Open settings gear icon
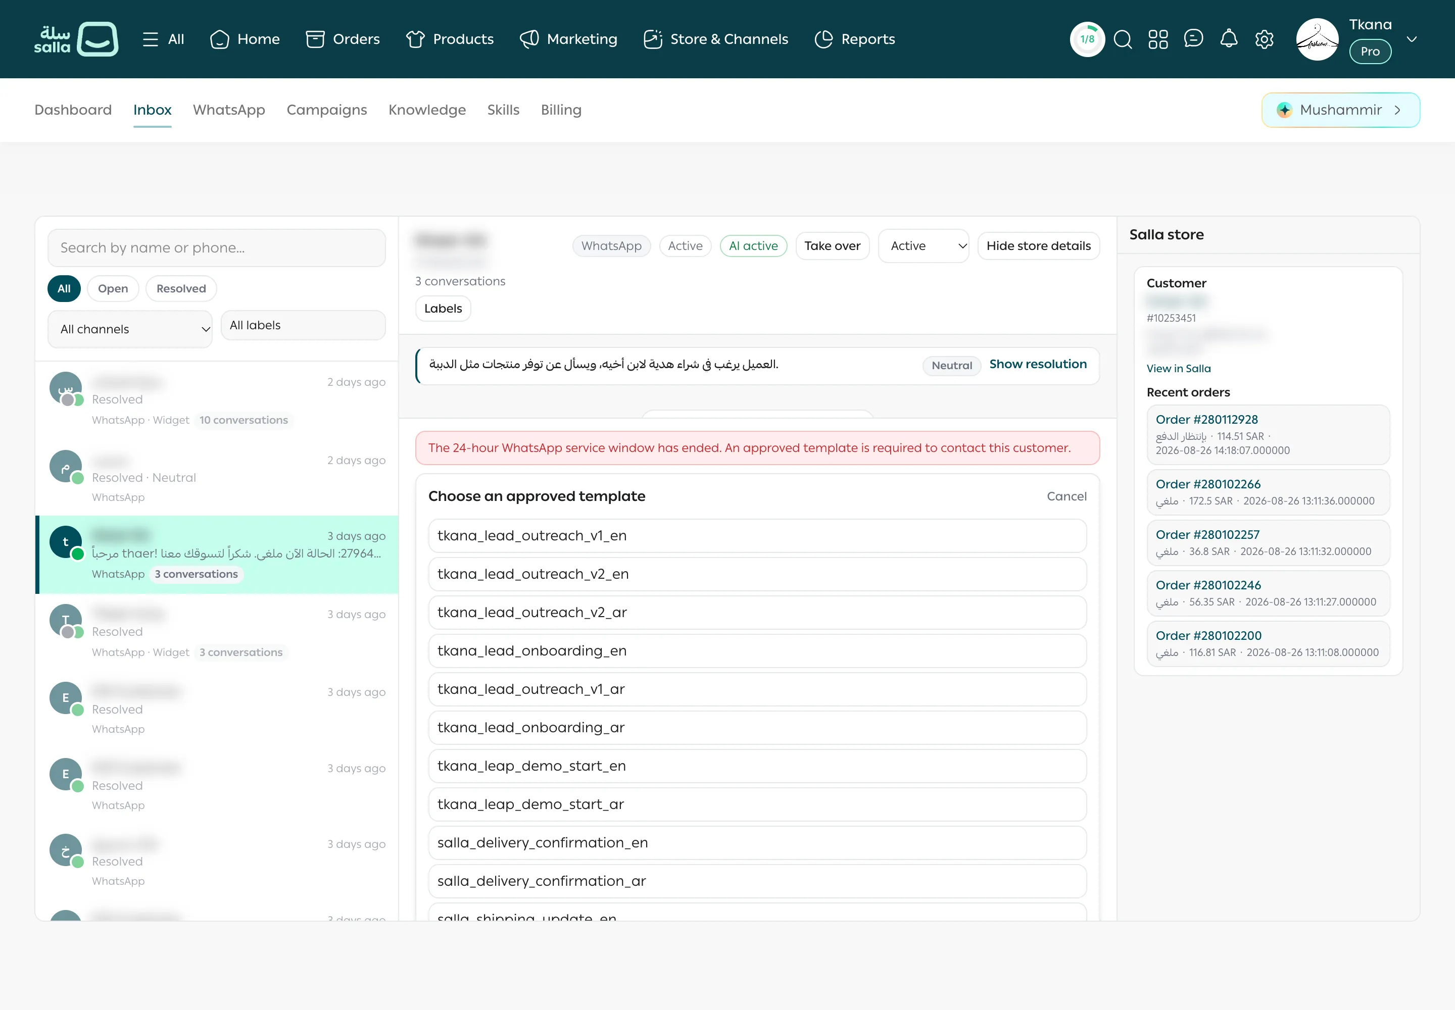The width and height of the screenshot is (1455, 1010). [x=1265, y=39]
